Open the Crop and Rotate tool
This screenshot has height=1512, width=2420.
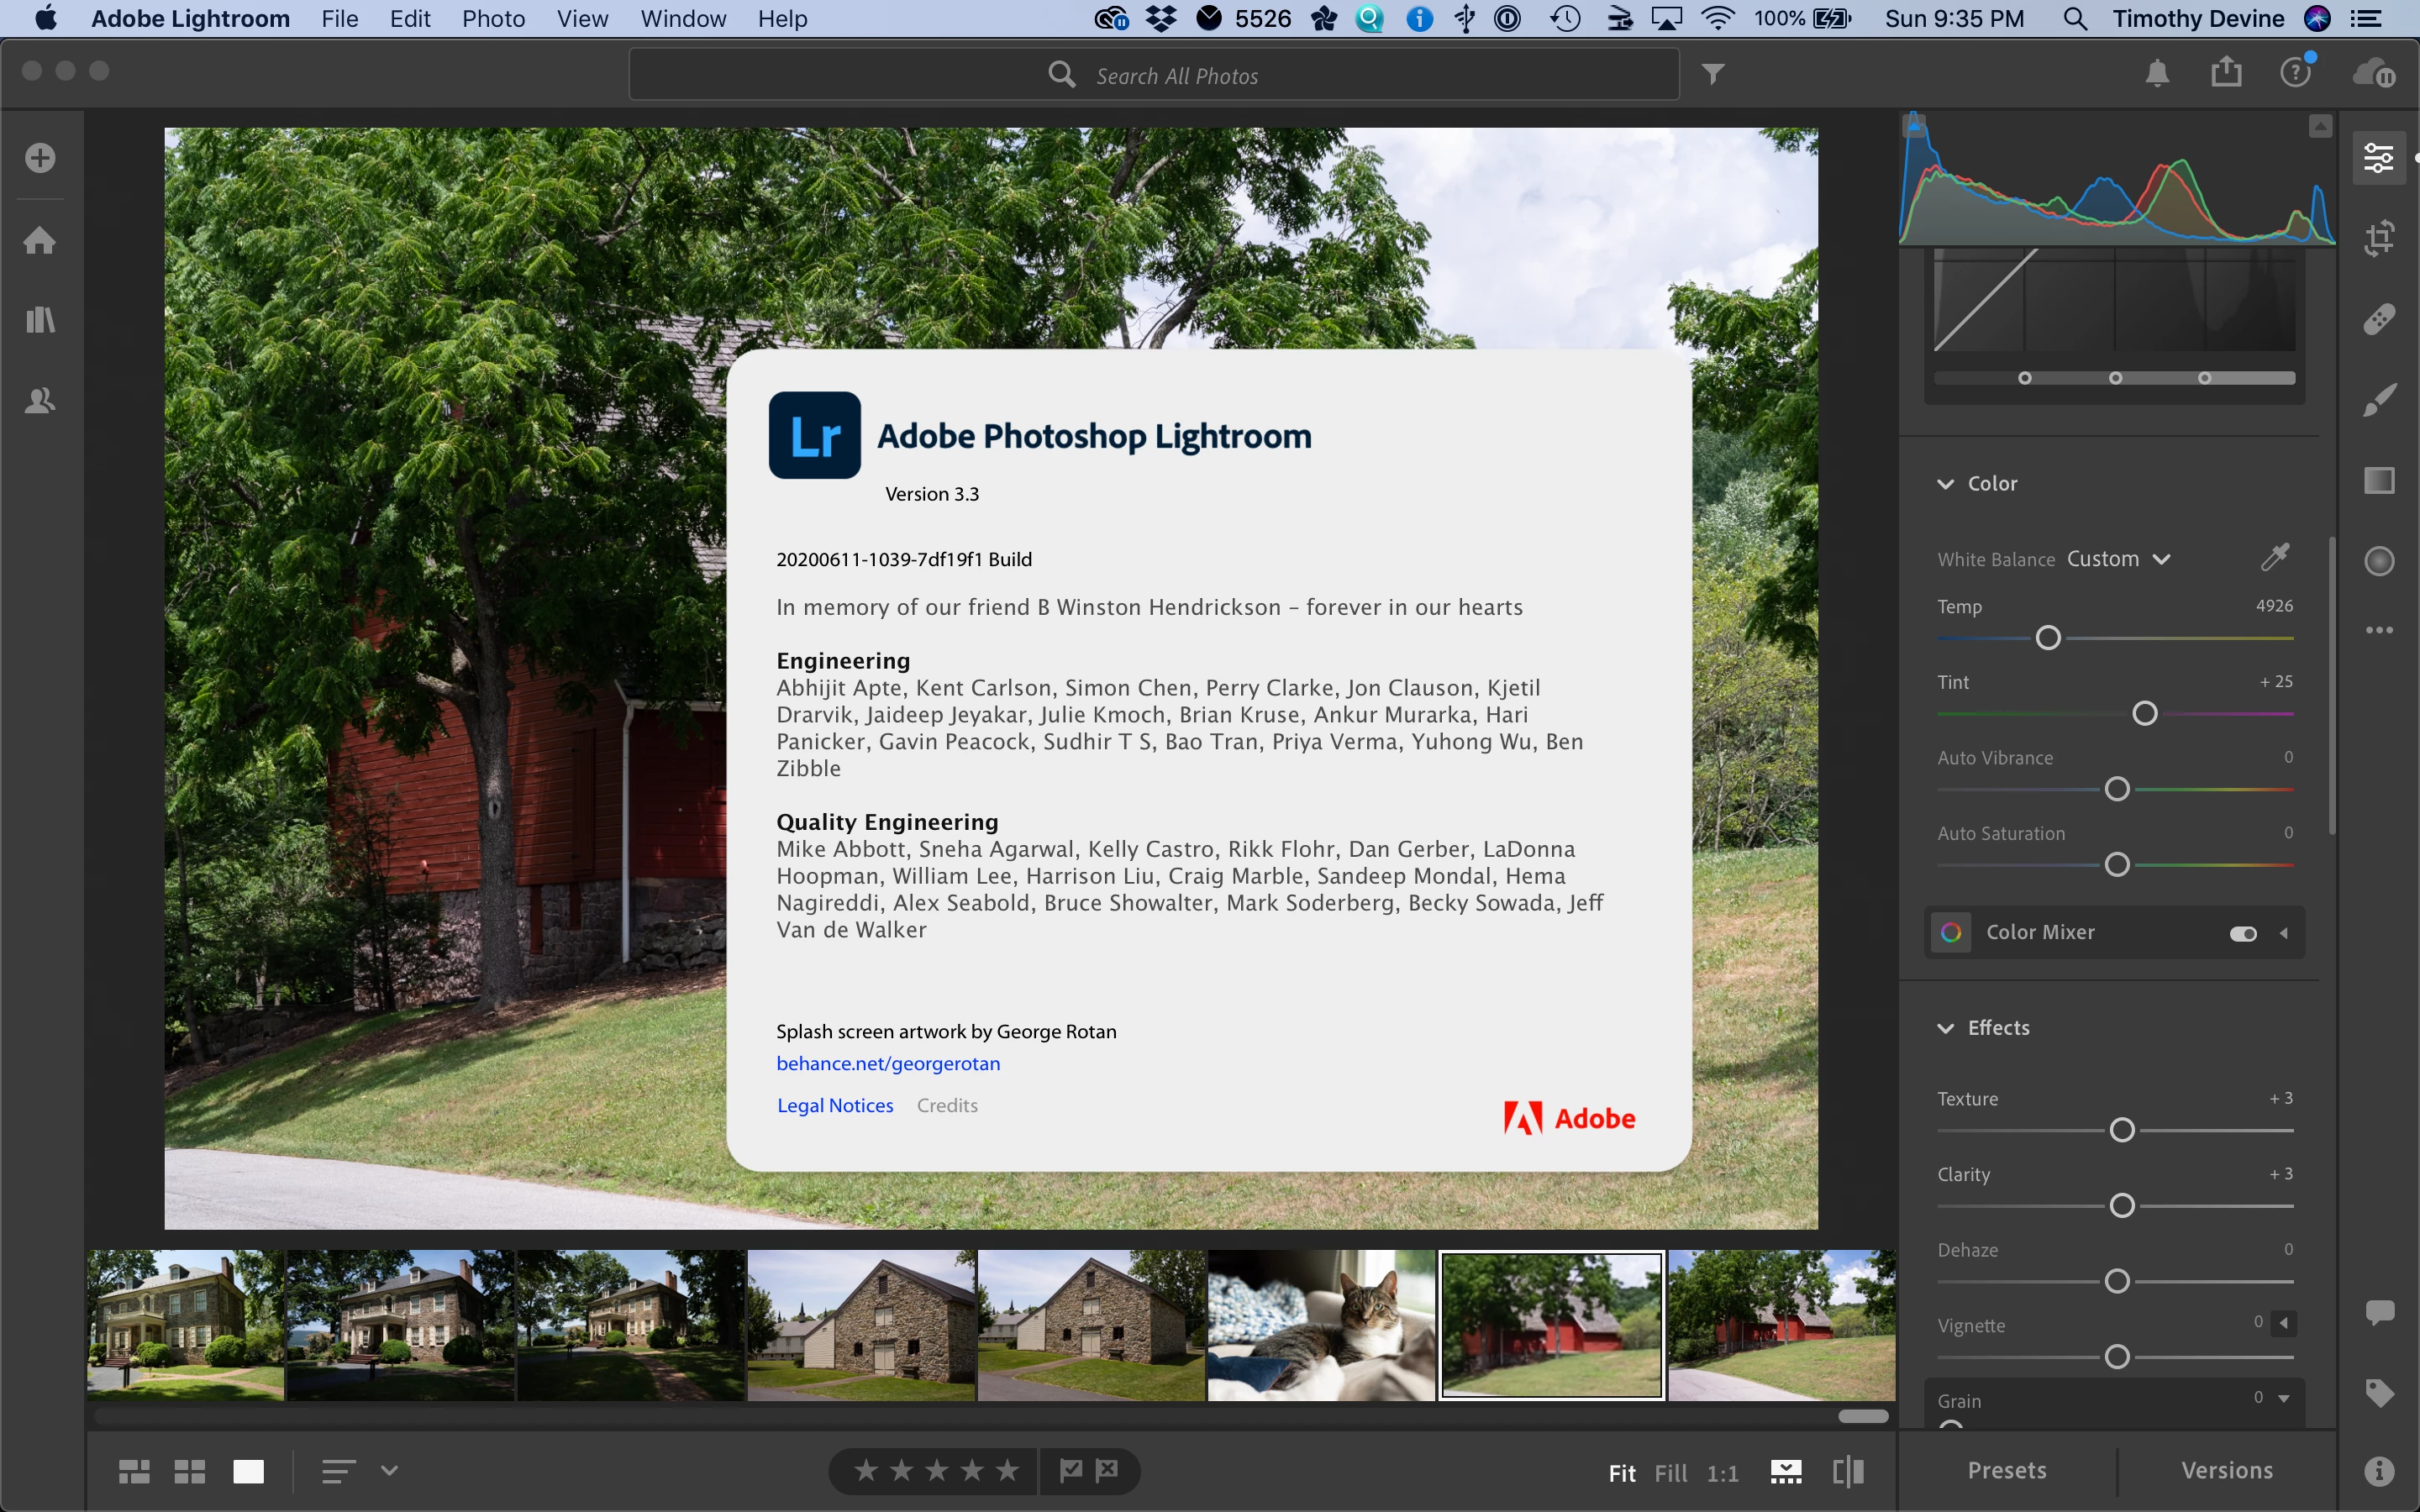(2379, 238)
